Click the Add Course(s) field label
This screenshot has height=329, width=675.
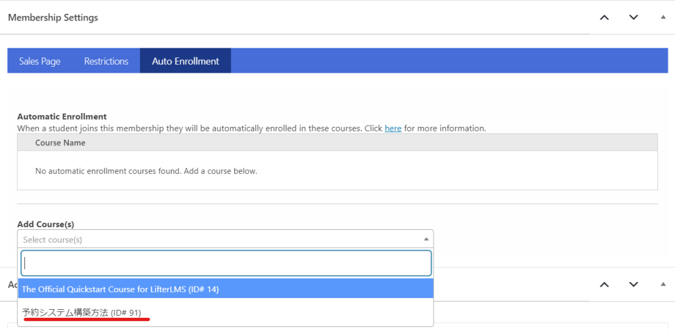click(x=46, y=225)
